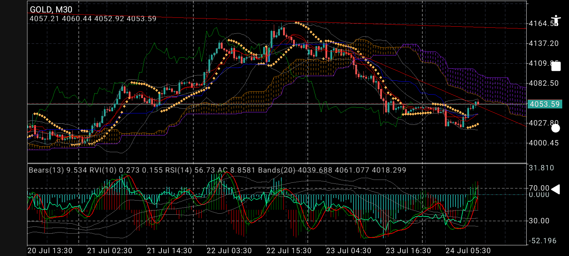
Task: Tap the AC 8.8581 indicator label
Action: pos(236,170)
